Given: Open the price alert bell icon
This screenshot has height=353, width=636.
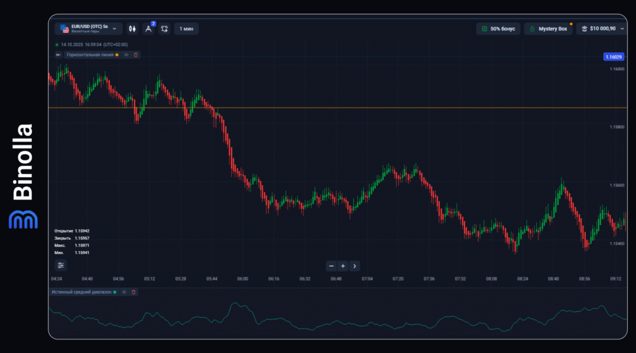Looking at the screenshot, I should point(165,29).
